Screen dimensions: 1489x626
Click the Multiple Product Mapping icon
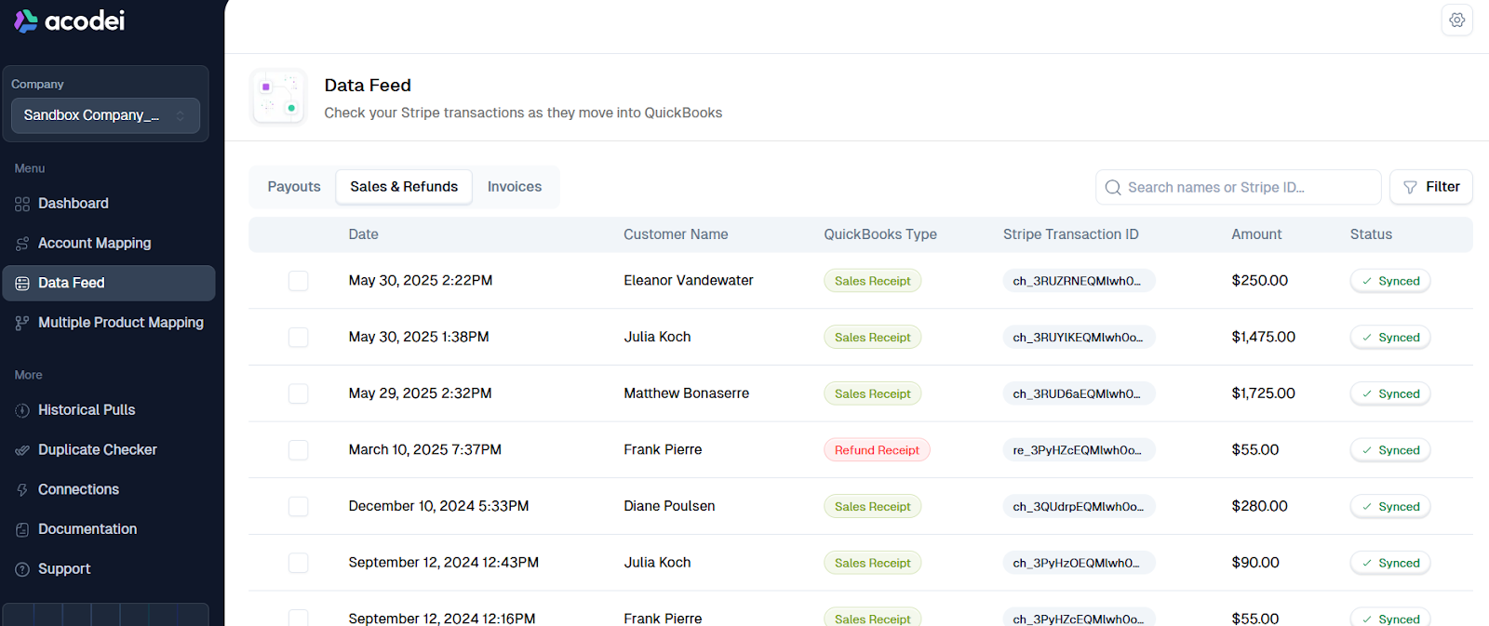click(x=22, y=323)
